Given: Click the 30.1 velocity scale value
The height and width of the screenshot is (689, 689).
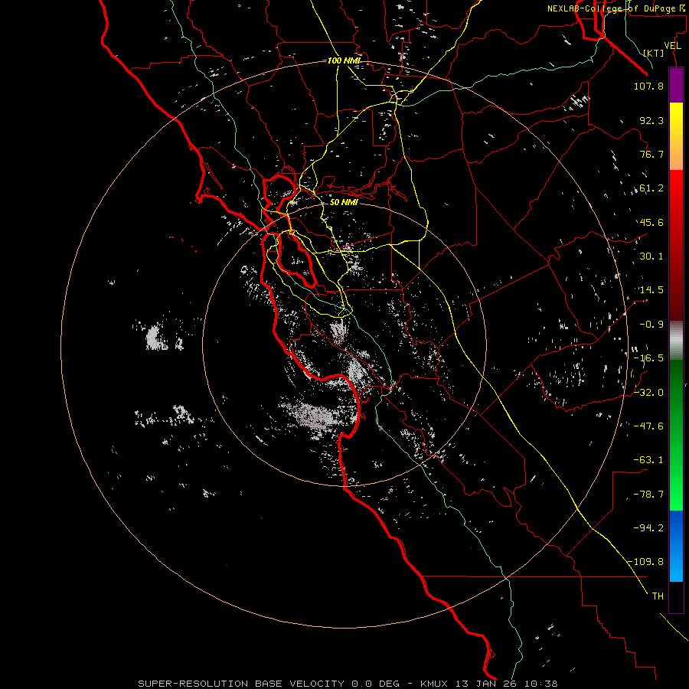Looking at the screenshot, I should 651,256.
